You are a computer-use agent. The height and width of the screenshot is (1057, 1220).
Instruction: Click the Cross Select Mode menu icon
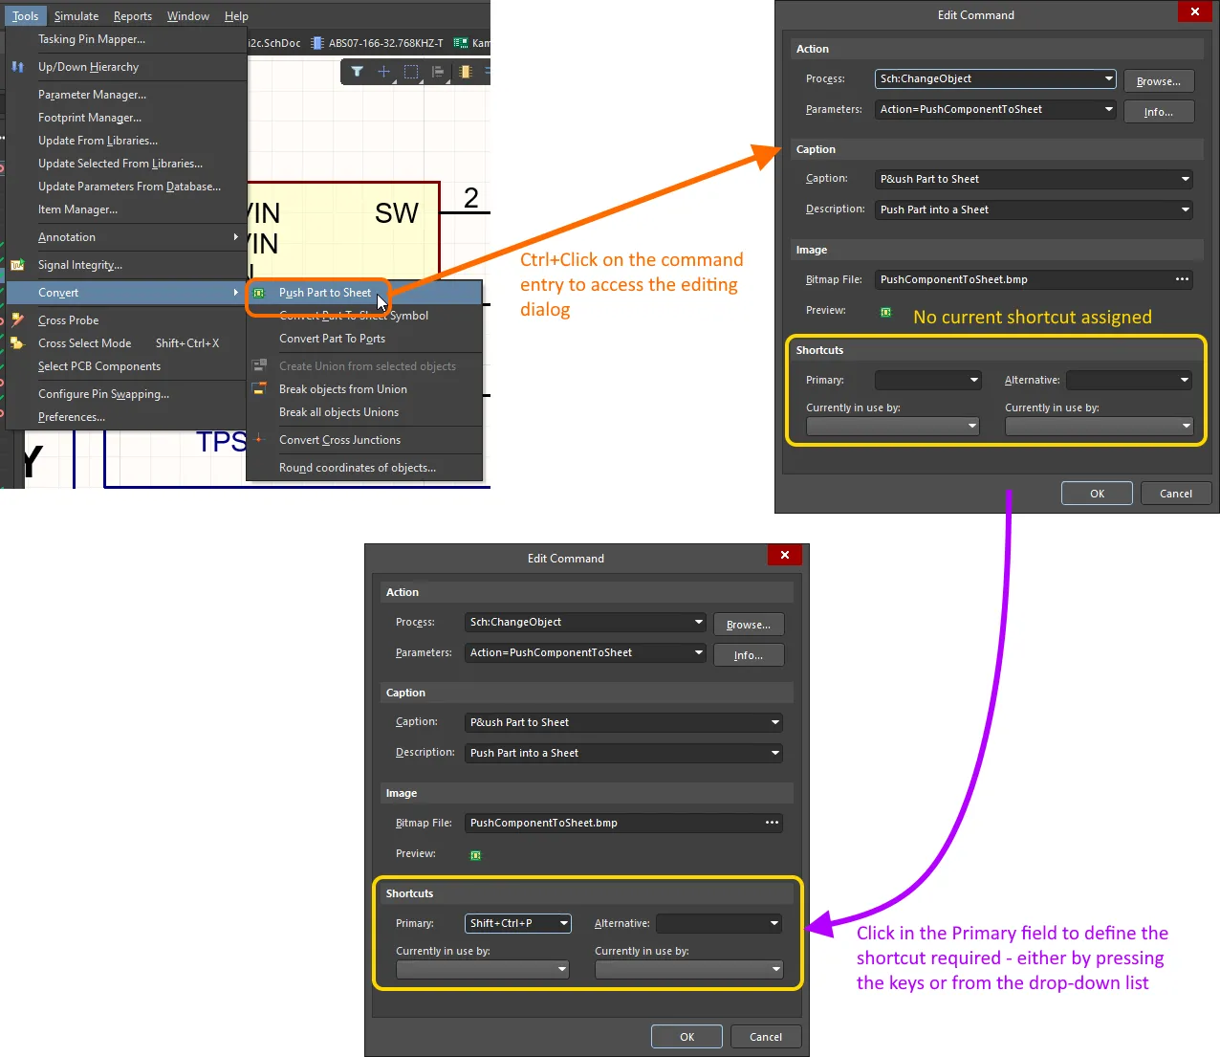click(x=17, y=343)
